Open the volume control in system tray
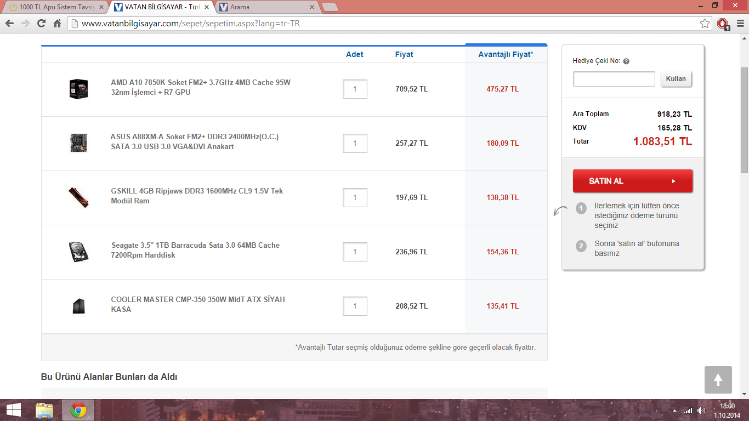The height and width of the screenshot is (421, 749). coord(701,411)
